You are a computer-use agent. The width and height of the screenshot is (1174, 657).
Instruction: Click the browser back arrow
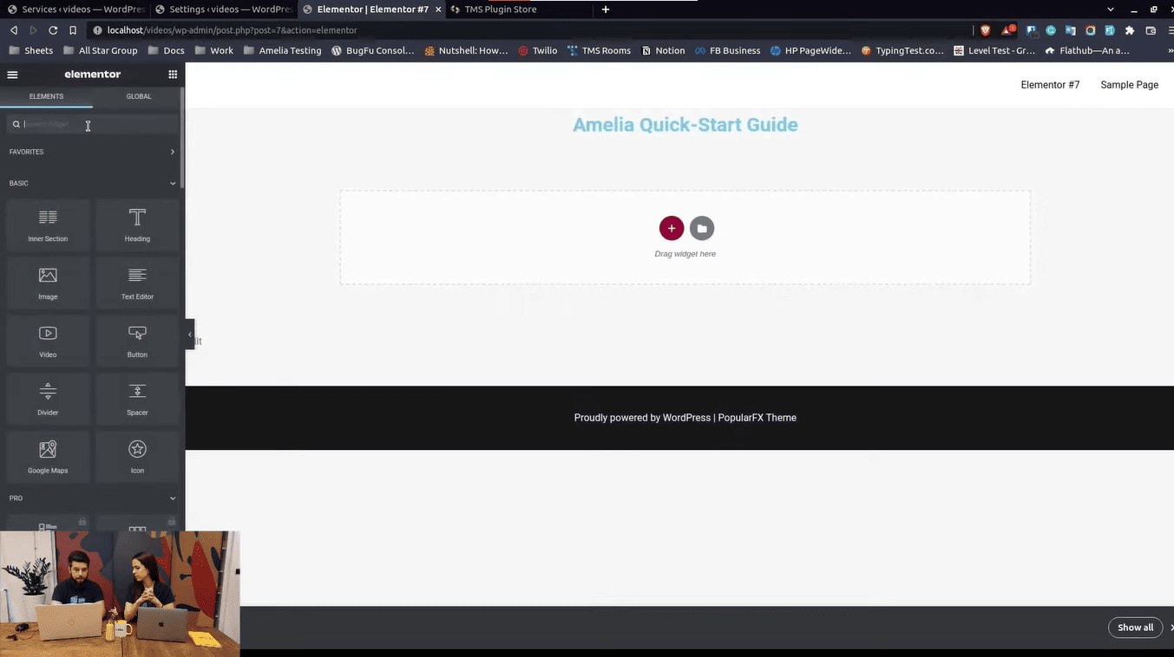coord(14,30)
